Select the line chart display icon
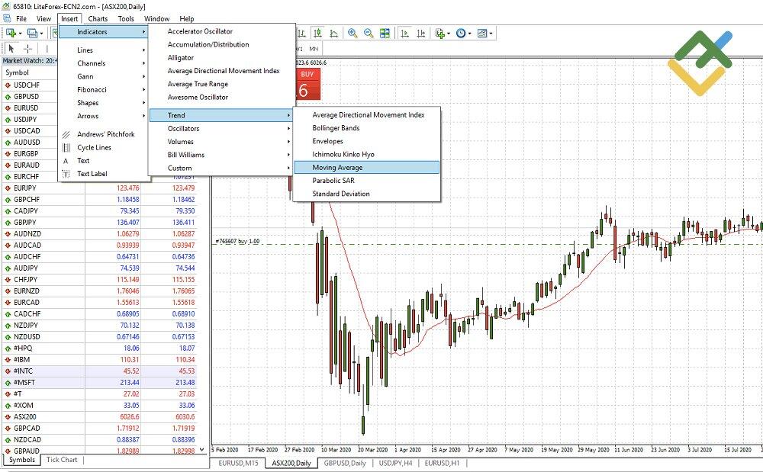The image size is (763, 472). (x=333, y=34)
